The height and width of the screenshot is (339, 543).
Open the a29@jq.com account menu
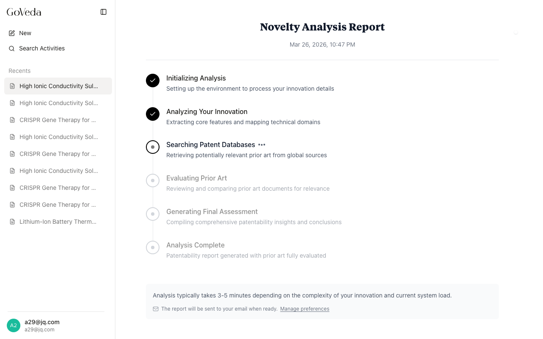tap(42, 322)
